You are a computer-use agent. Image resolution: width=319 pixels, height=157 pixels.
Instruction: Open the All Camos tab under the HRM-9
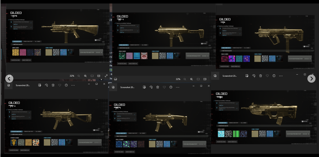click(x=144, y=45)
